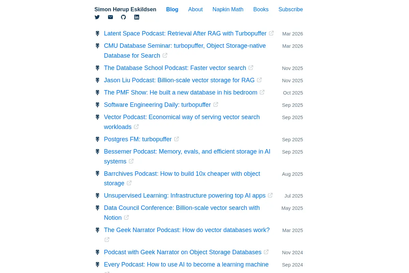
Task: Click external-link icon after Database School Podcast title
Action: point(251,68)
